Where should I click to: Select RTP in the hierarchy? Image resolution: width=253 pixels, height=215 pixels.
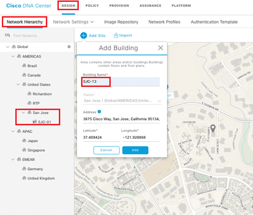[36, 103]
